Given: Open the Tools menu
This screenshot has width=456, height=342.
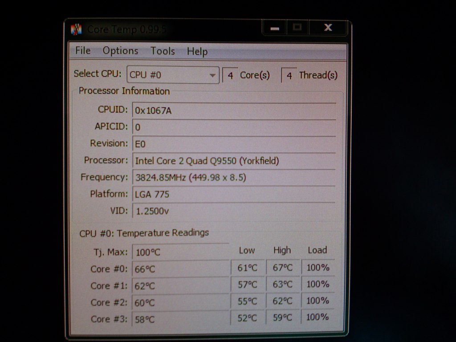Looking at the screenshot, I should tap(163, 51).
